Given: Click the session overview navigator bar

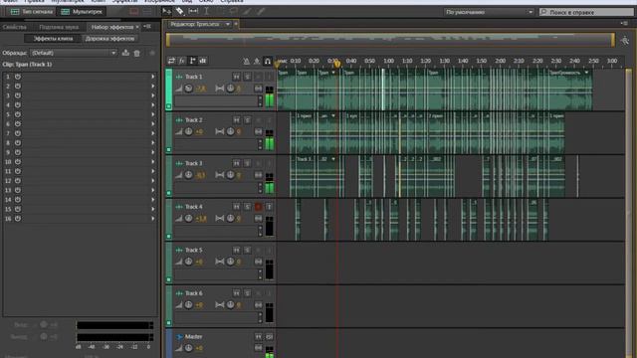Looking at the screenshot, I should [390, 40].
